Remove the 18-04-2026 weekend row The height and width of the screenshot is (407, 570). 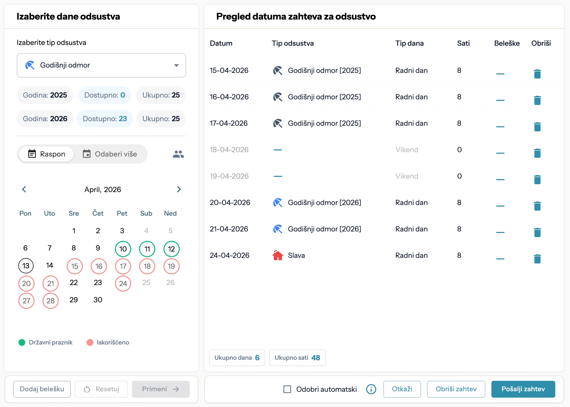pyautogui.click(x=537, y=153)
